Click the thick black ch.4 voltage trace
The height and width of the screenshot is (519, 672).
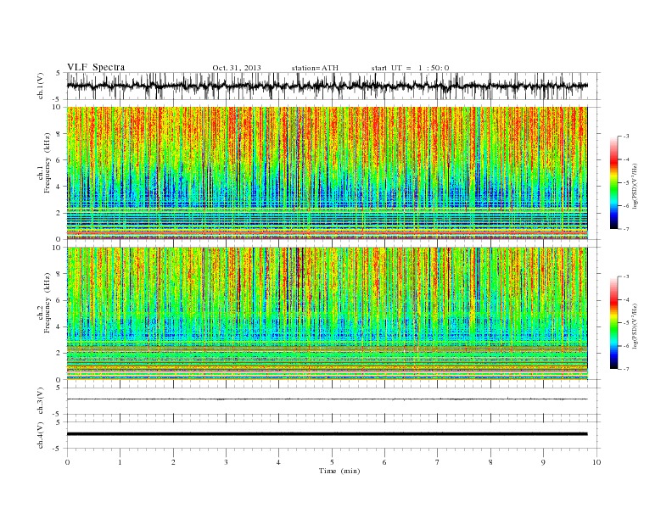pos(327,434)
